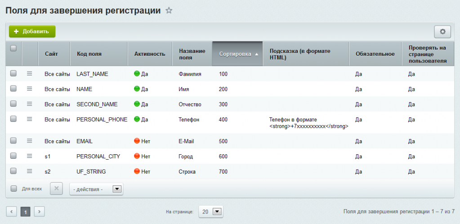Open row menu for LAST_NAME
The image size is (460, 224).
(x=29, y=74)
